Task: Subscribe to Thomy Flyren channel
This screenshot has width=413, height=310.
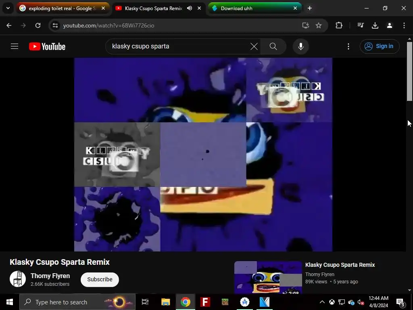Action: point(100,279)
